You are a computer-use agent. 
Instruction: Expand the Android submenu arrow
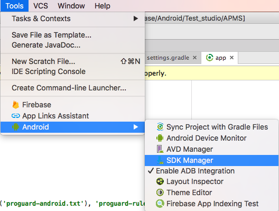pyautogui.click(x=136, y=127)
